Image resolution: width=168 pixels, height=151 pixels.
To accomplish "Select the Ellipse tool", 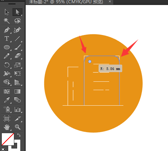I will pos(7,47).
